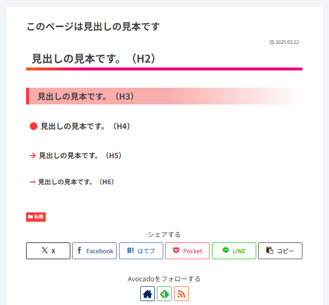329x305 pixels.
Task: Click the page title このページは見出しの見本です
Action: 93,27
